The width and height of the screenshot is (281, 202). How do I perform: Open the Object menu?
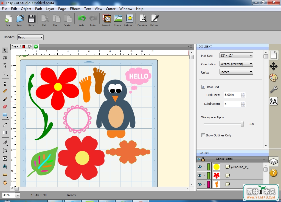(26, 9)
